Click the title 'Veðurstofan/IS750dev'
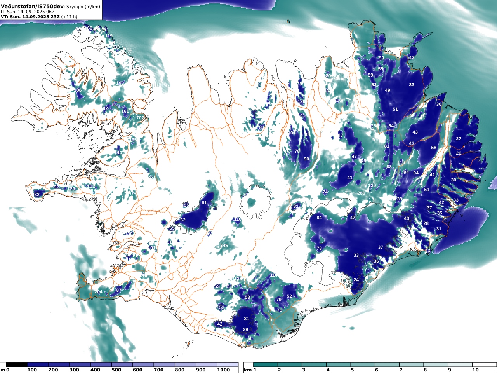Screen dimensions: 497x373 click(x=32, y=7)
